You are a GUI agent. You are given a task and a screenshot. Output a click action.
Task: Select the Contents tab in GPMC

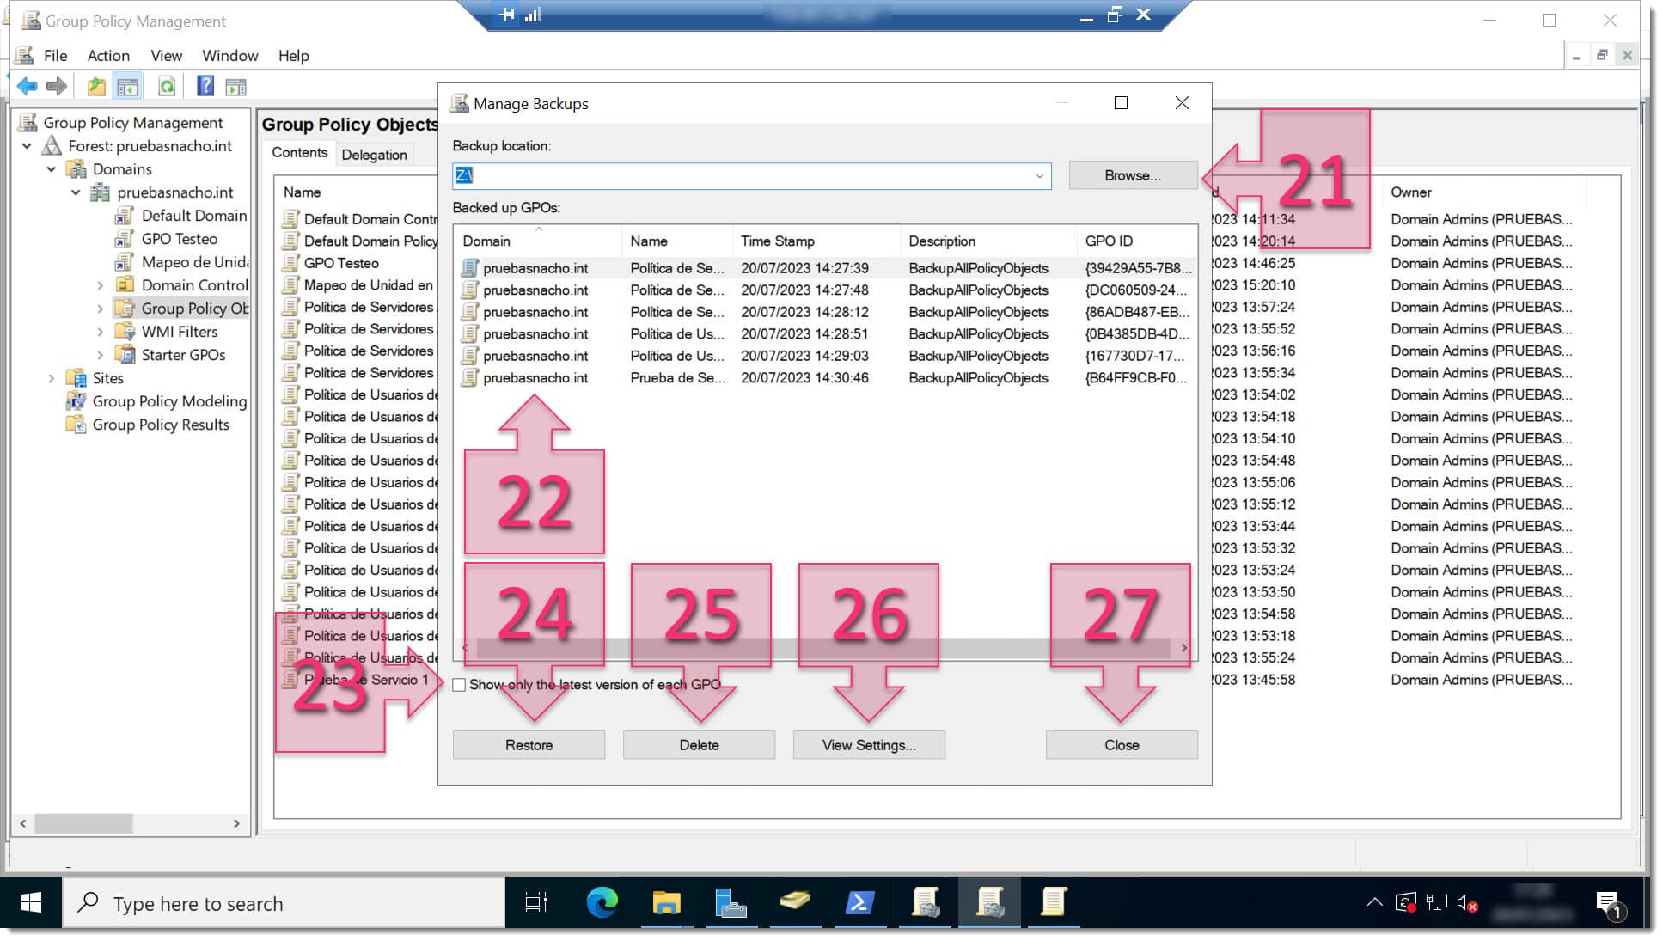click(x=298, y=154)
